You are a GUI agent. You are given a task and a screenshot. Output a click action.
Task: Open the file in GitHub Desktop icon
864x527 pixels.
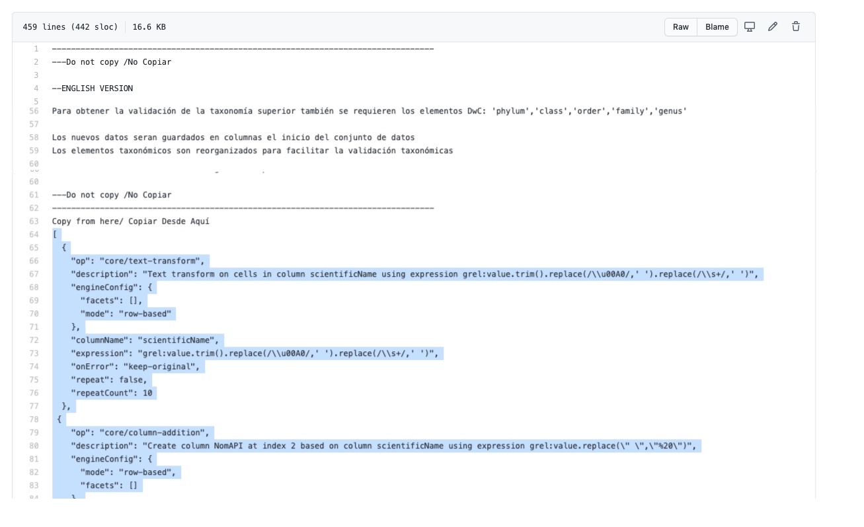point(750,27)
